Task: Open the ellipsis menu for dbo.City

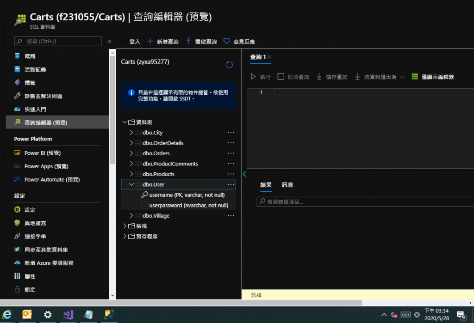Action: click(231, 133)
